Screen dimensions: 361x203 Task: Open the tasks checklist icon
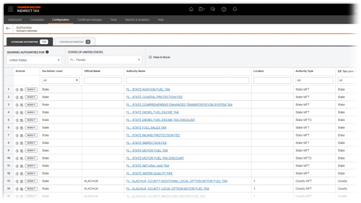click(201, 9)
